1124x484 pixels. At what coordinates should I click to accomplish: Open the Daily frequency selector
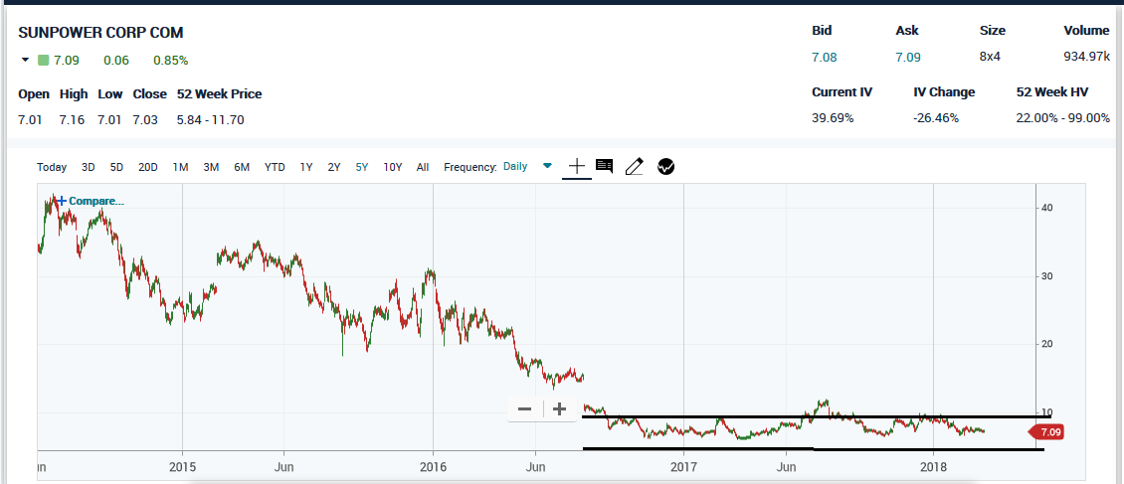[515, 166]
